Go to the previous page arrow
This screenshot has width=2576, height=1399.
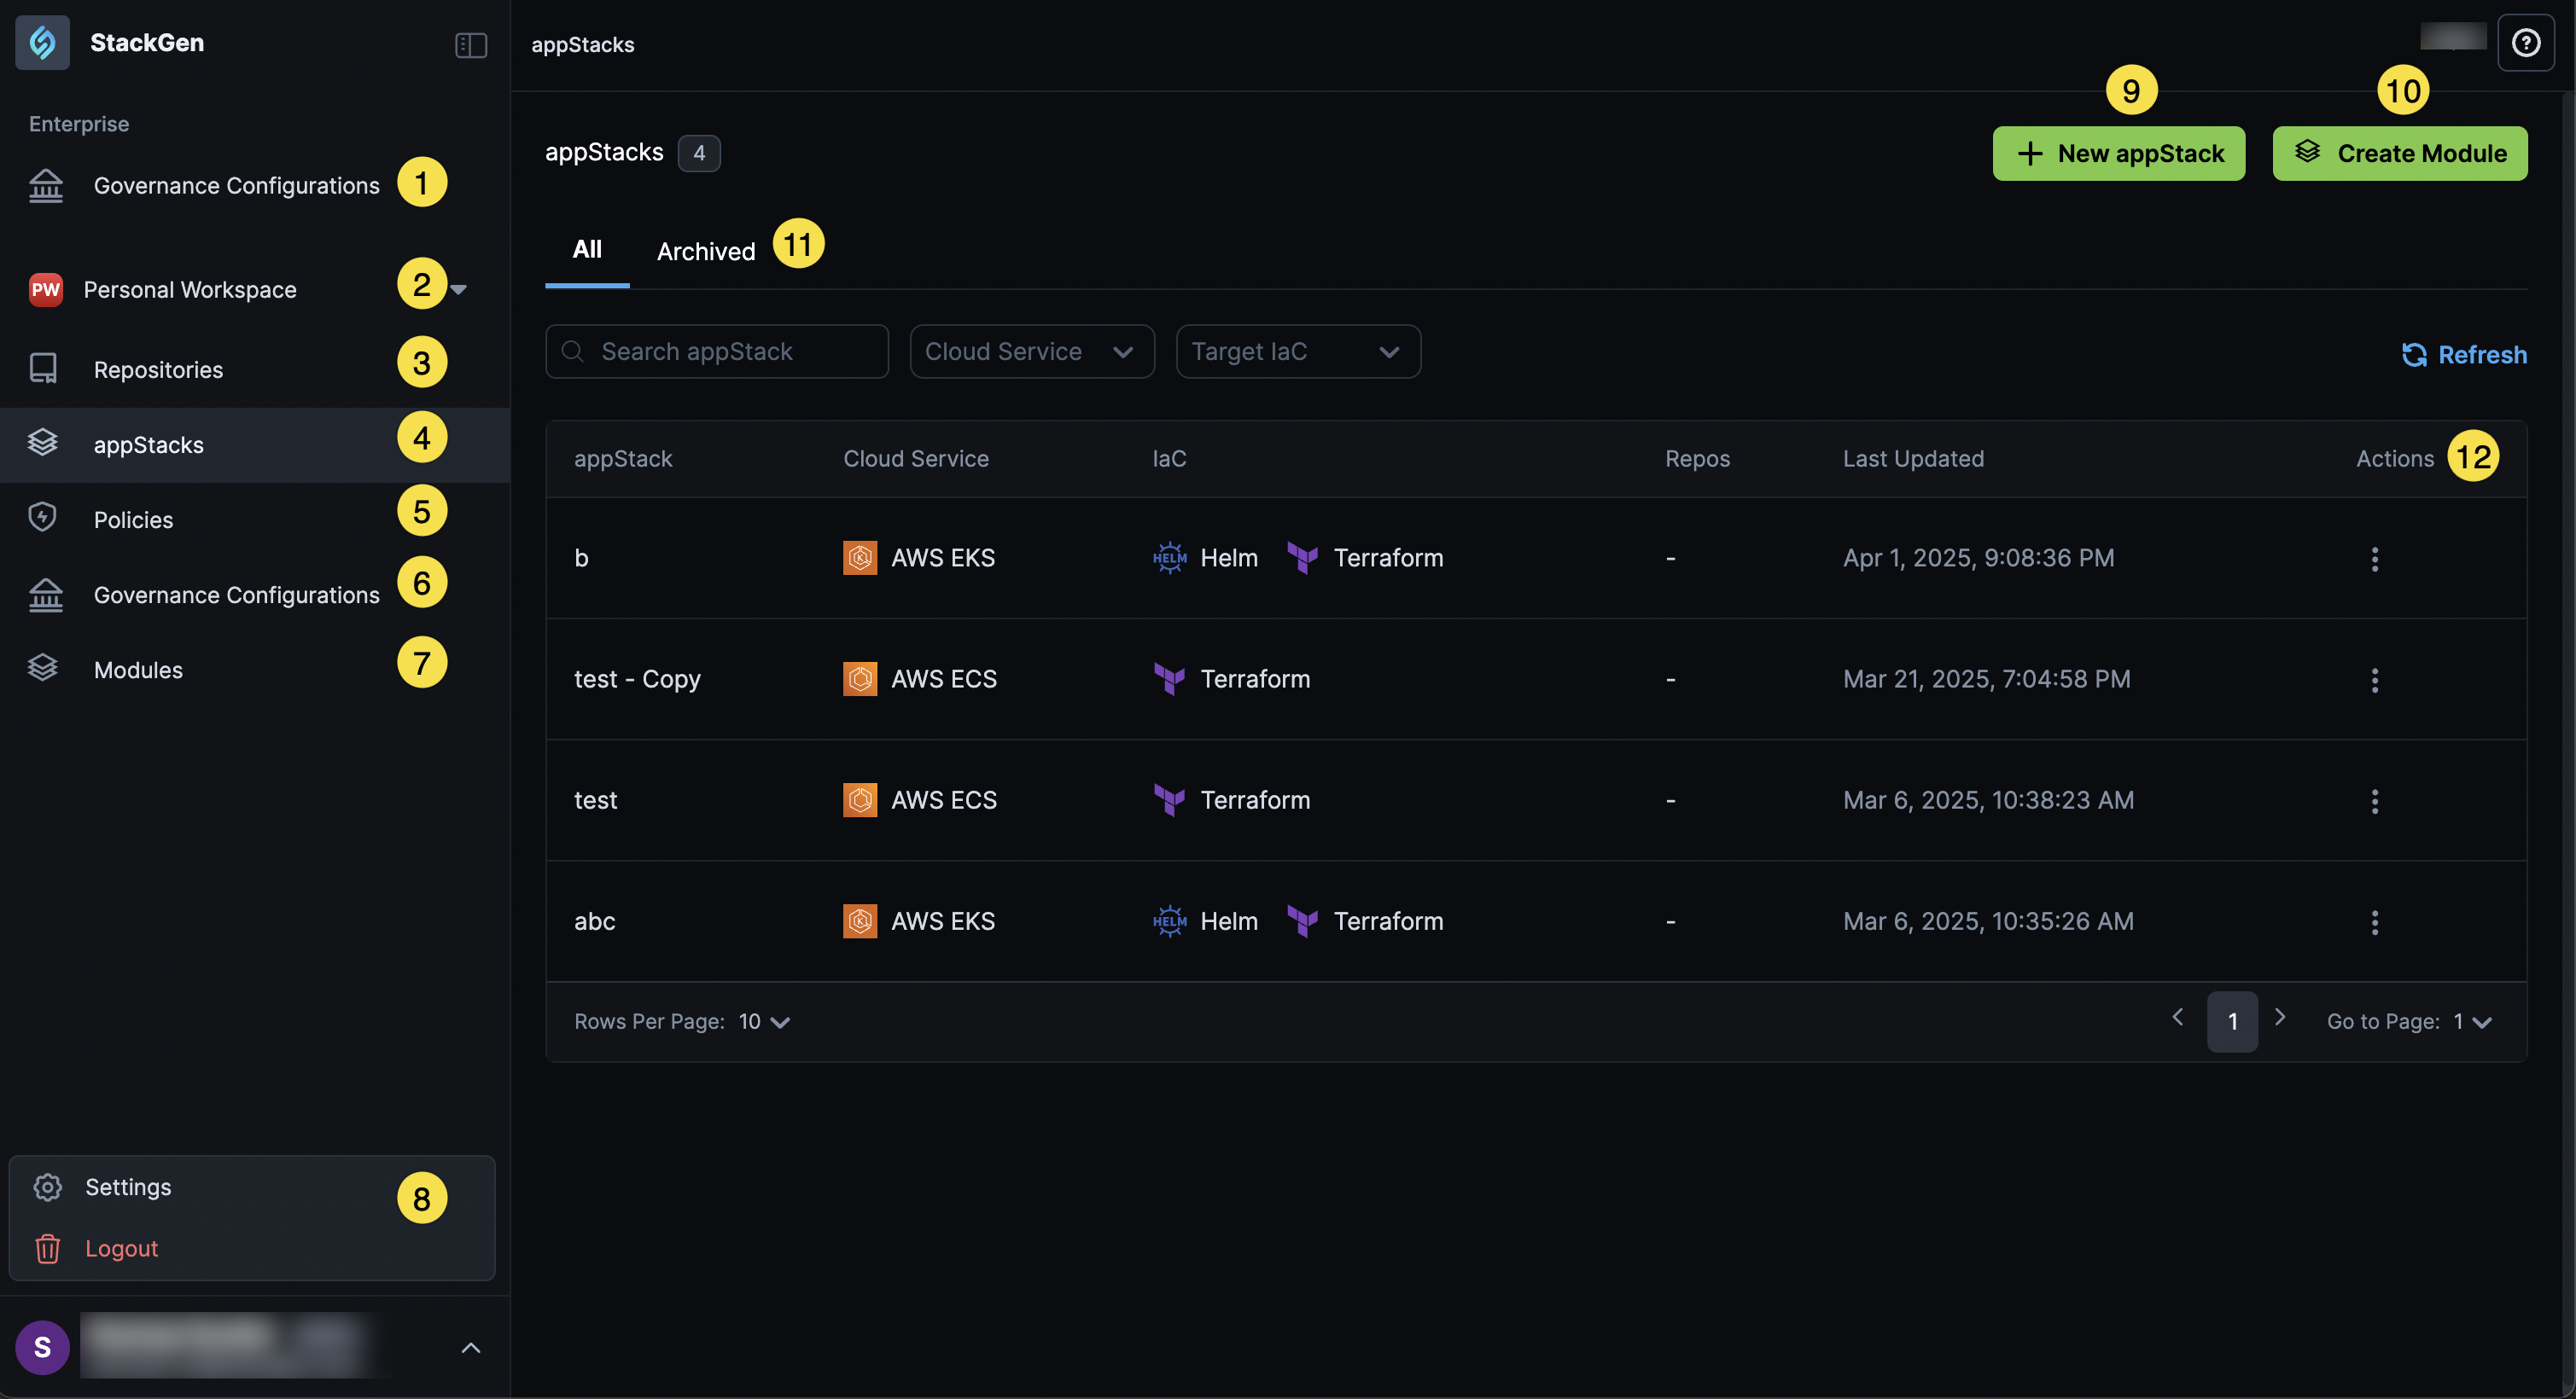click(2177, 1018)
